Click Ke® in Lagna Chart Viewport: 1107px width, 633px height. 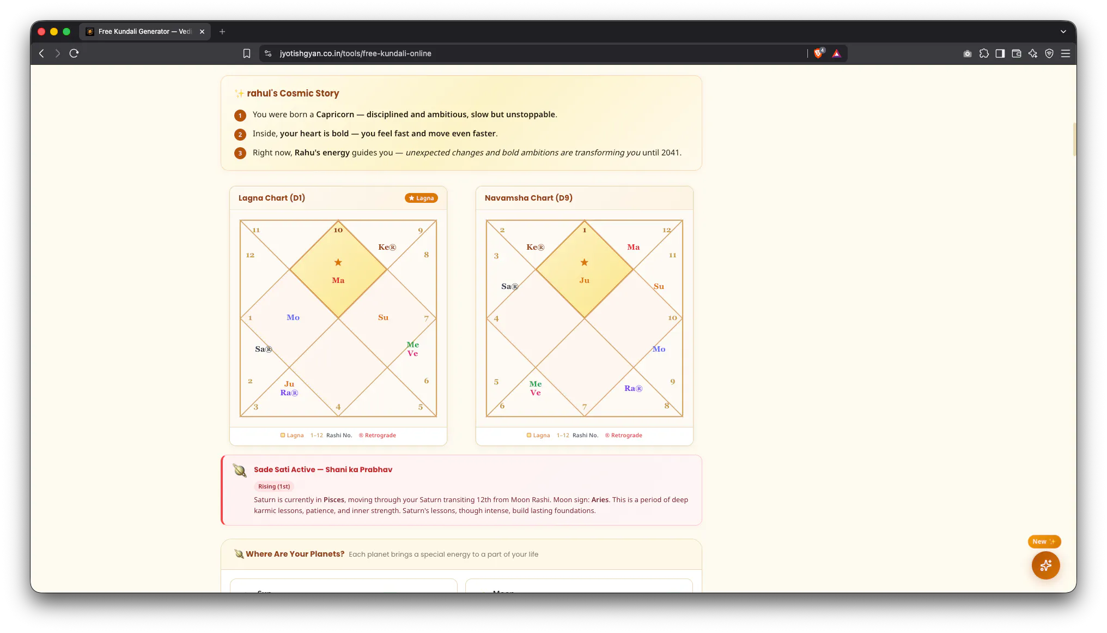click(387, 247)
